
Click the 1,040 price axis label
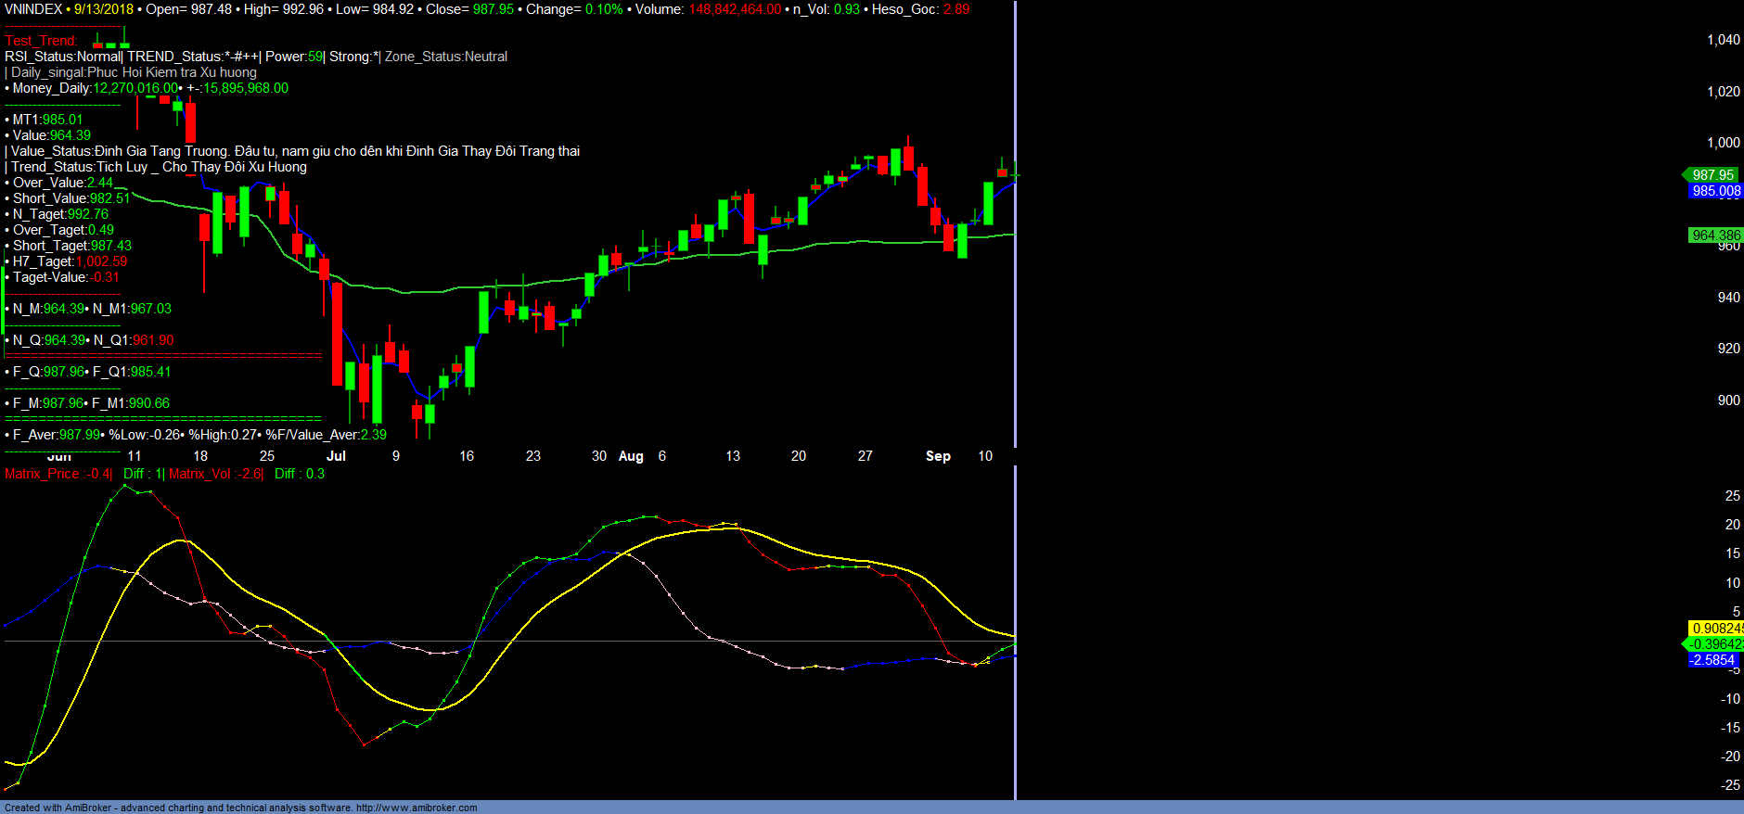[1723, 40]
